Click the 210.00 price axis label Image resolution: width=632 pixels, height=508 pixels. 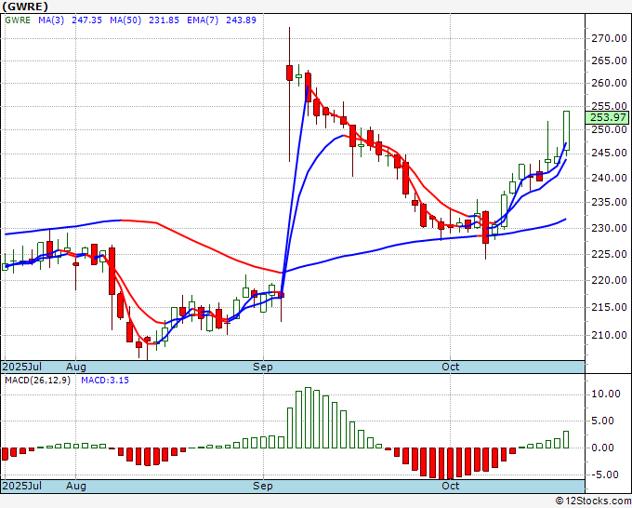click(x=607, y=335)
